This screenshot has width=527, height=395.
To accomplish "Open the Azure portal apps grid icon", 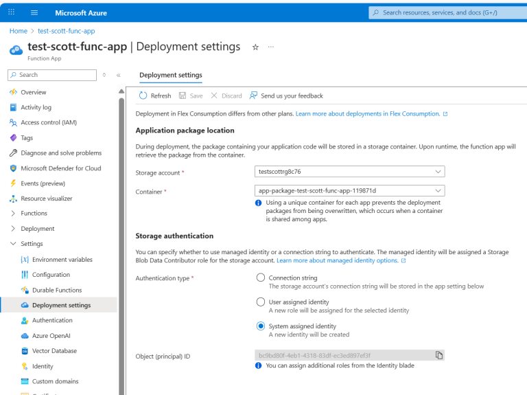I will click(x=11, y=12).
